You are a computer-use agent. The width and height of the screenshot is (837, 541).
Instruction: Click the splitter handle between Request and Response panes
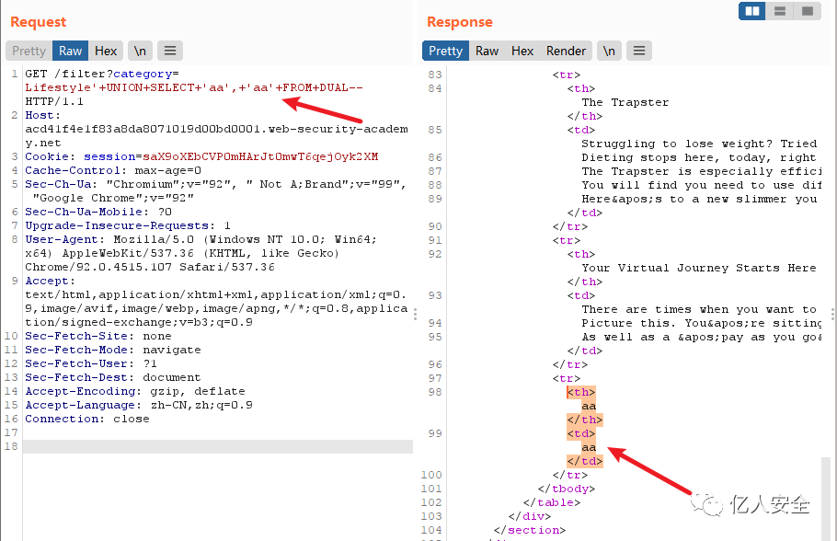416,314
